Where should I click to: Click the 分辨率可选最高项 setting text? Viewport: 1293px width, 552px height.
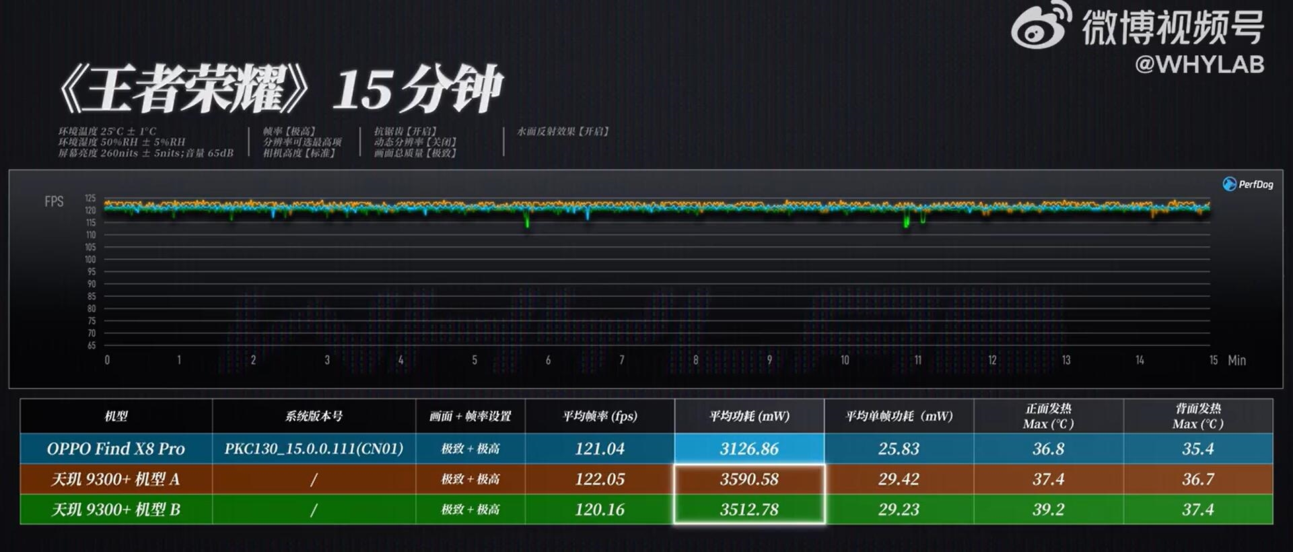tap(302, 142)
